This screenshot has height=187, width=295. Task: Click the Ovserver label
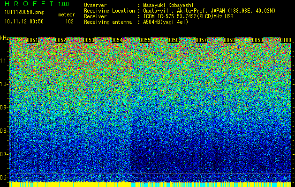[95, 5]
